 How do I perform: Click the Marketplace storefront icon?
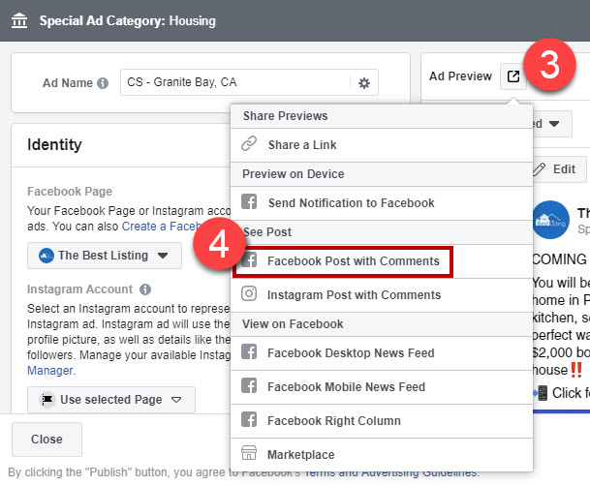[249, 455]
